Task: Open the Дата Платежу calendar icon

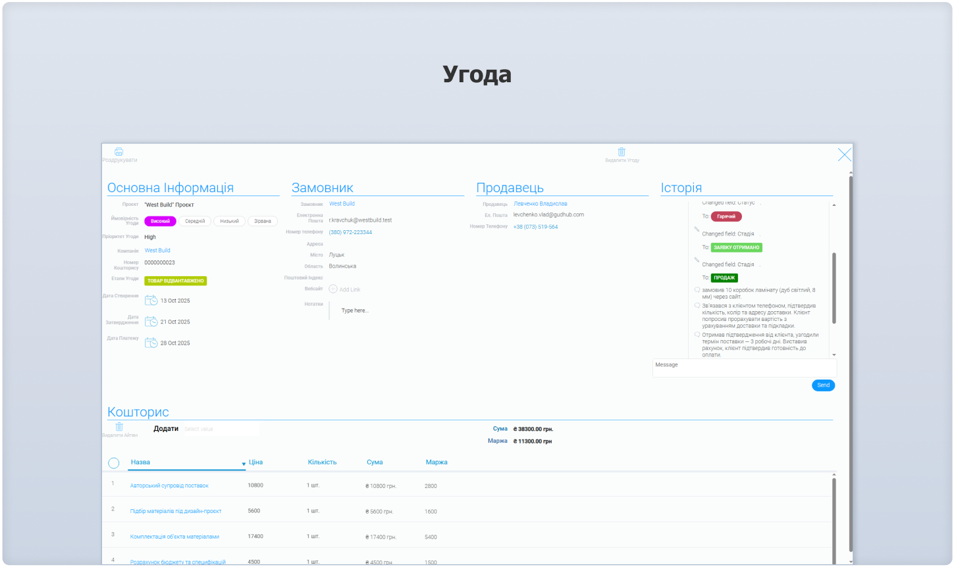Action: (x=150, y=342)
